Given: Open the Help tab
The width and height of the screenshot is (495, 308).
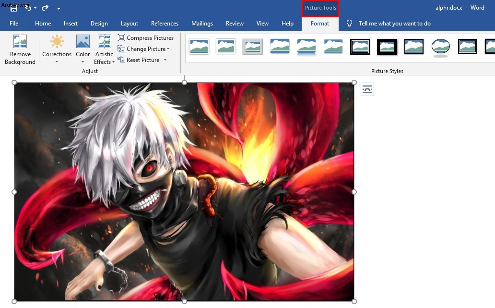Looking at the screenshot, I should pos(287,24).
